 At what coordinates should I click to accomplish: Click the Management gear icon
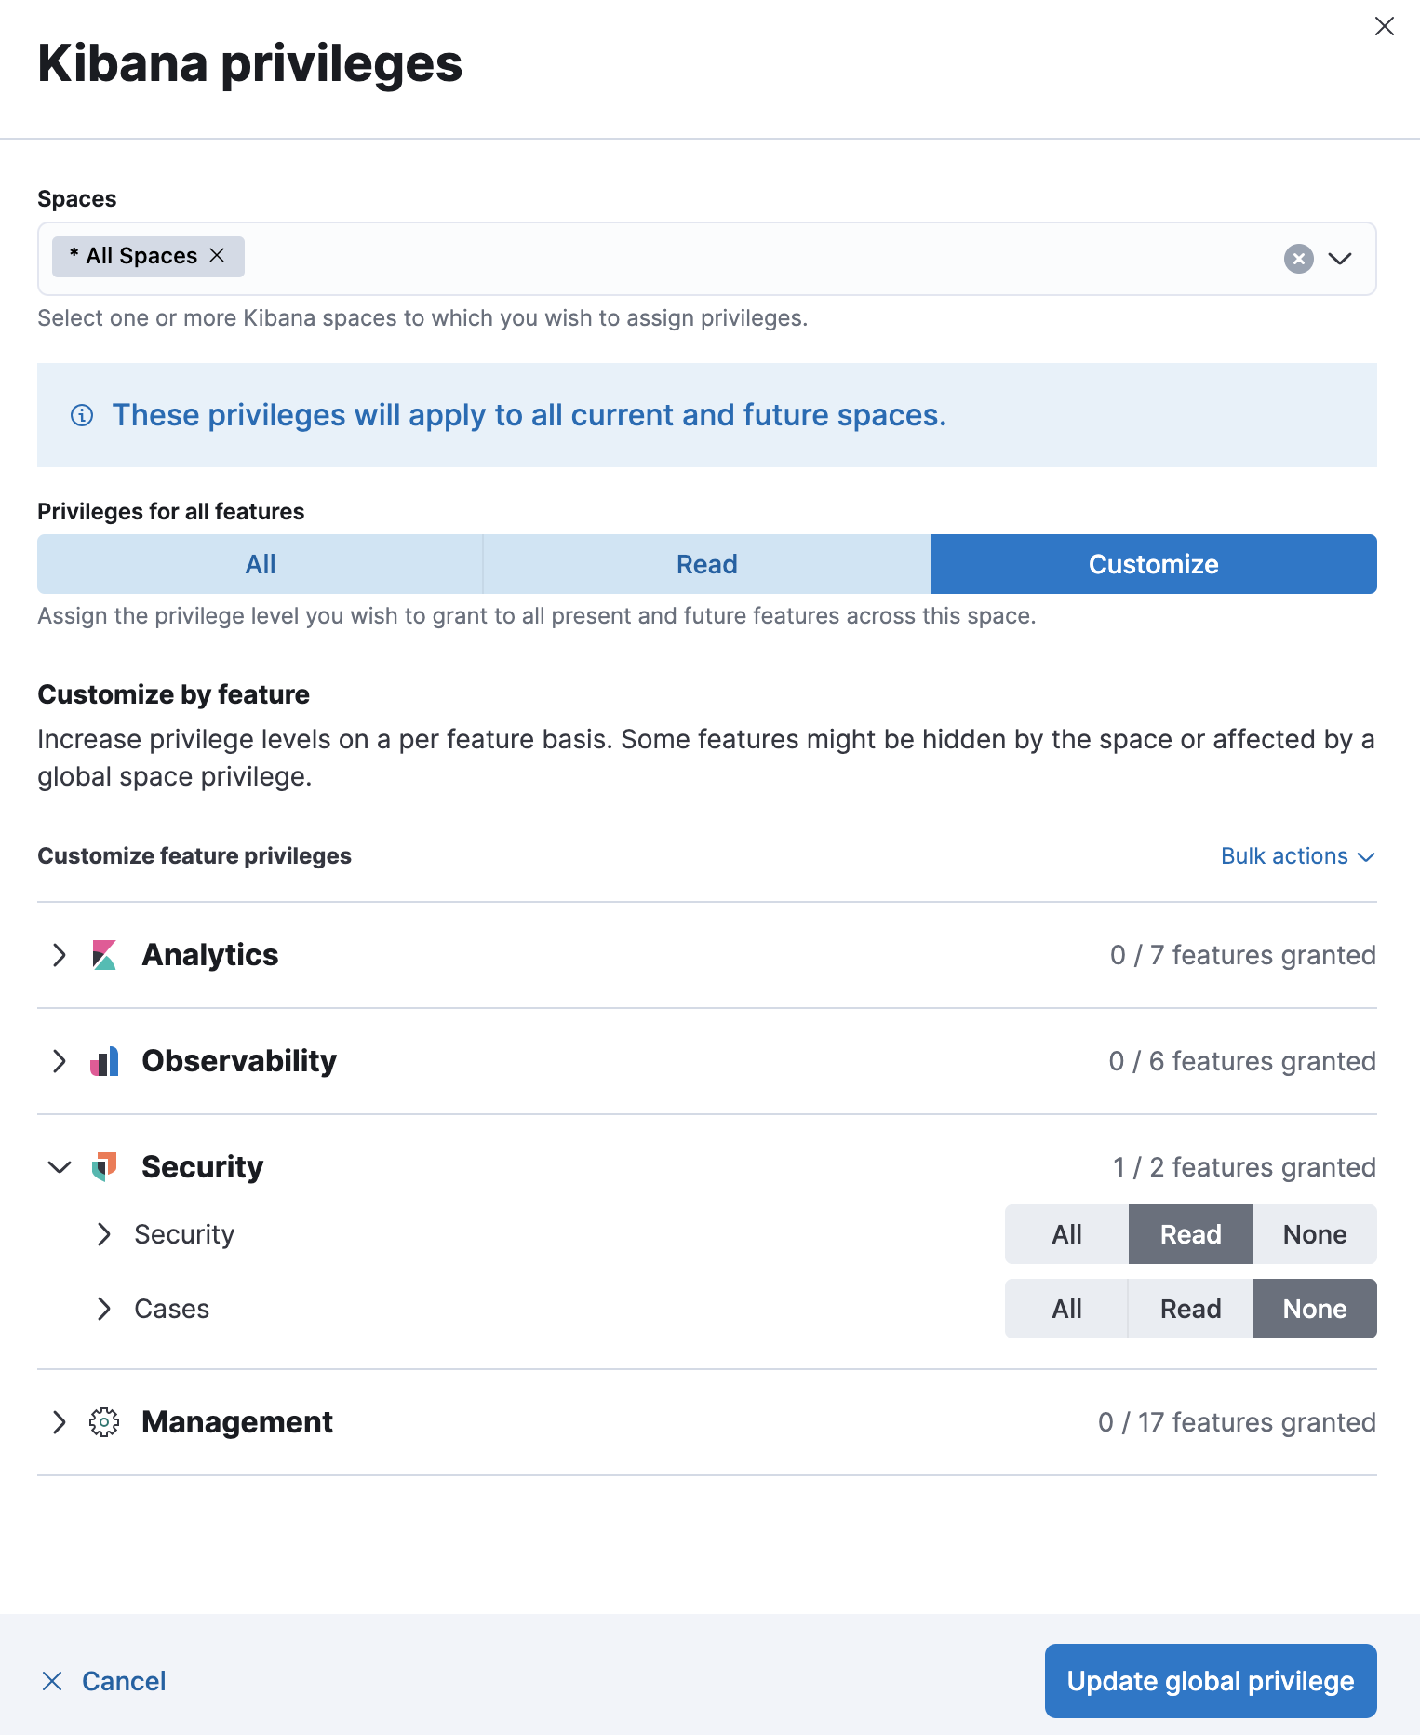104,1422
